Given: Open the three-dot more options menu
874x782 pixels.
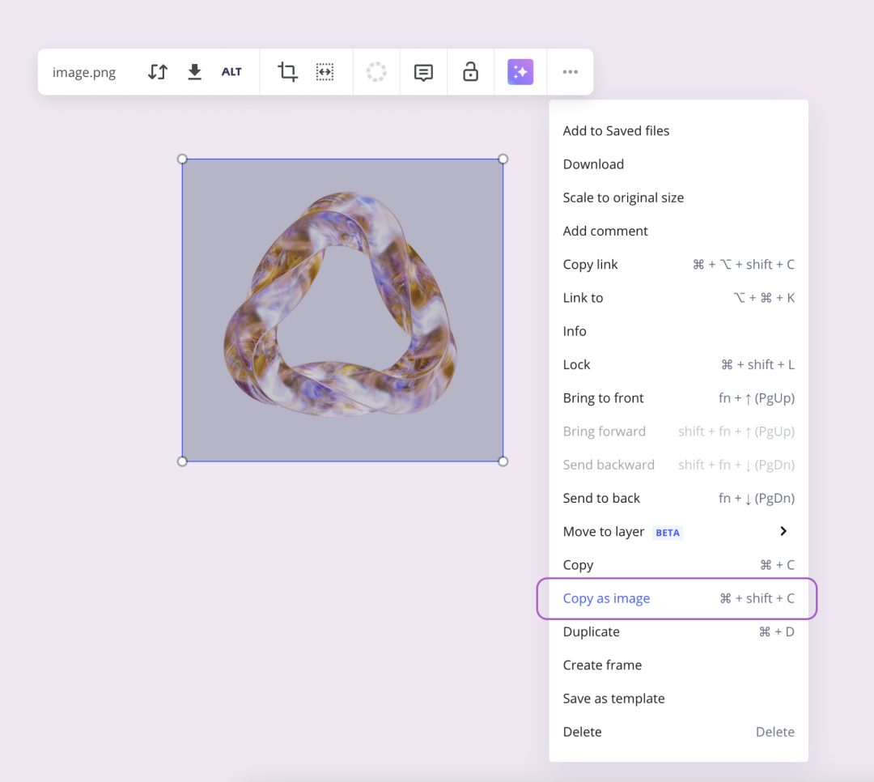Looking at the screenshot, I should coord(571,72).
